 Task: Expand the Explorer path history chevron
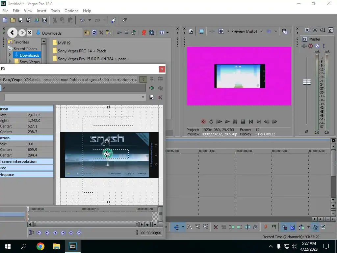pos(30,33)
